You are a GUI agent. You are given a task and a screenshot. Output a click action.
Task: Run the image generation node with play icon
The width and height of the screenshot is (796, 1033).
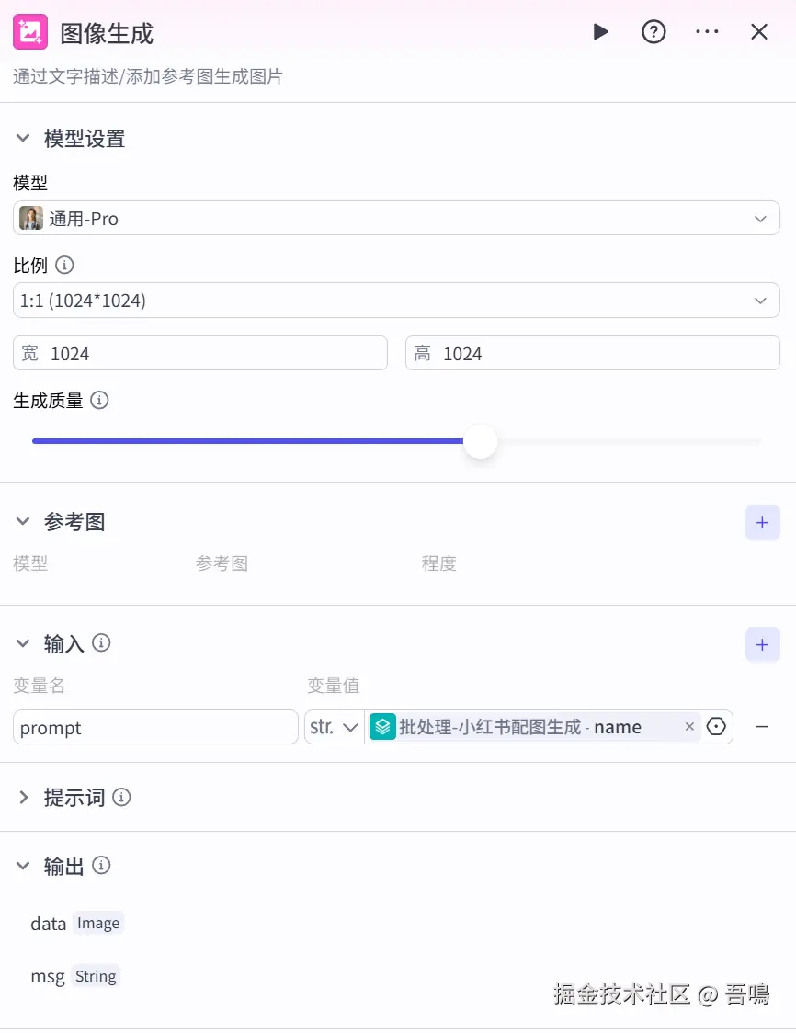(600, 31)
